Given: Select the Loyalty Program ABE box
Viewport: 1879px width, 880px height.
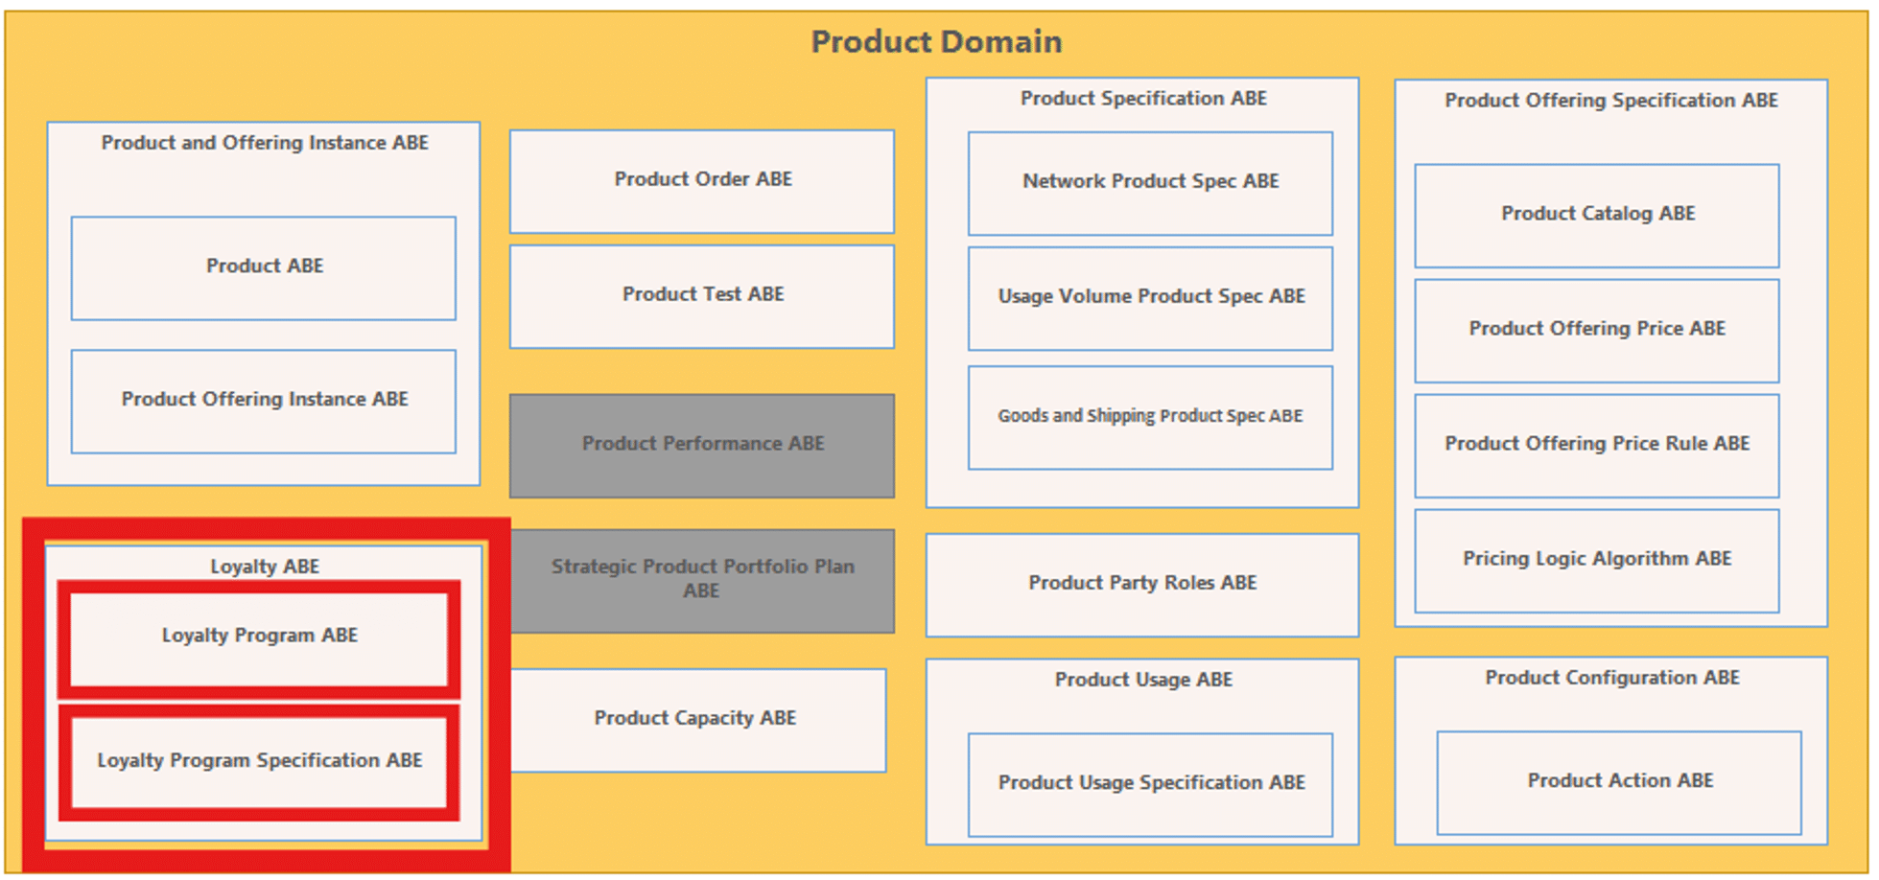Looking at the screenshot, I should (259, 638).
